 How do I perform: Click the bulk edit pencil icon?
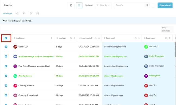click(x=17, y=13)
